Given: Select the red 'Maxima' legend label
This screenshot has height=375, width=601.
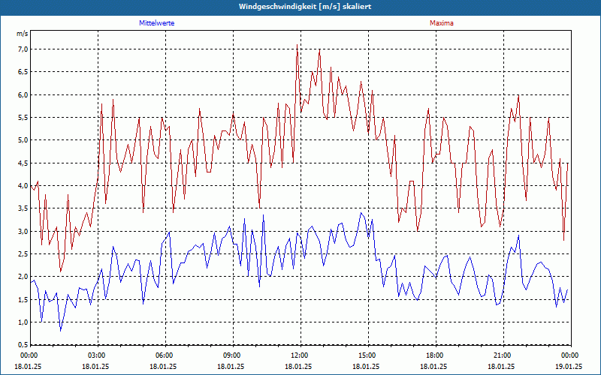Looking at the screenshot, I should [442, 23].
